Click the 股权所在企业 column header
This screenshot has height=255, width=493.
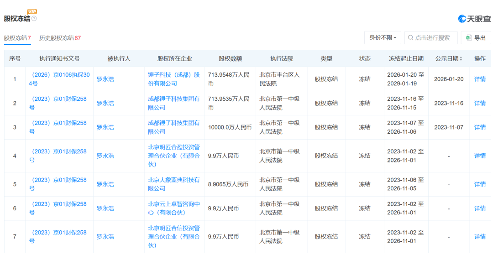click(175, 59)
